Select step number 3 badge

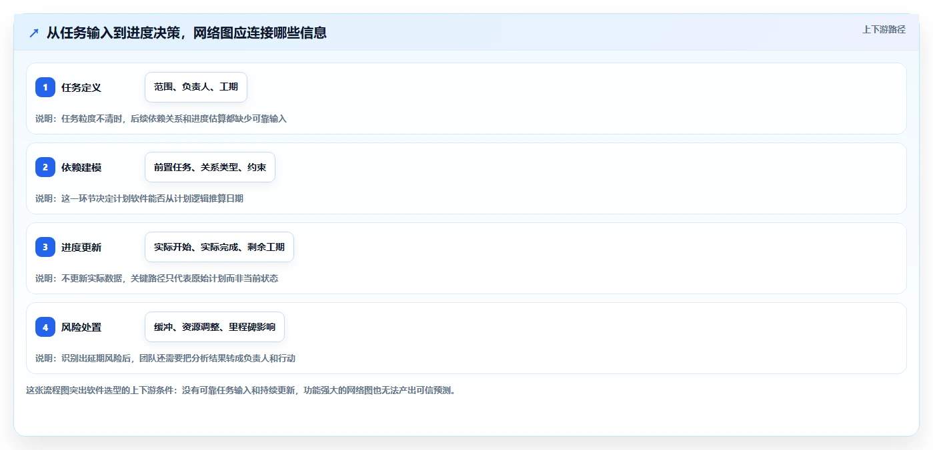pyautogui.click(x=45, y=247)
